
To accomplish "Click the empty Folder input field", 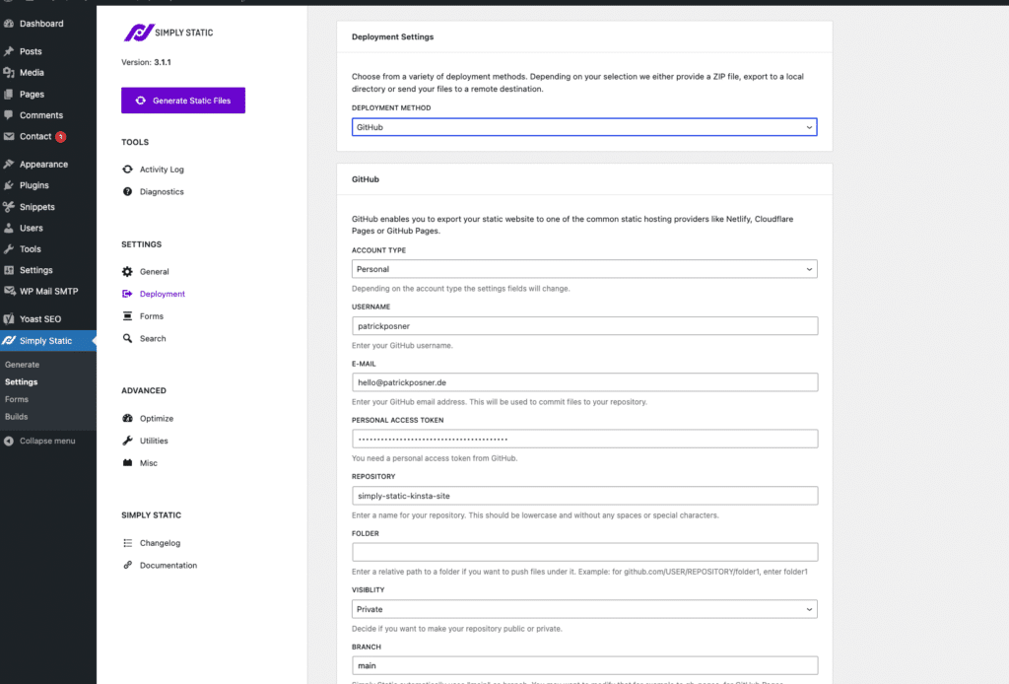I will 584,552.
